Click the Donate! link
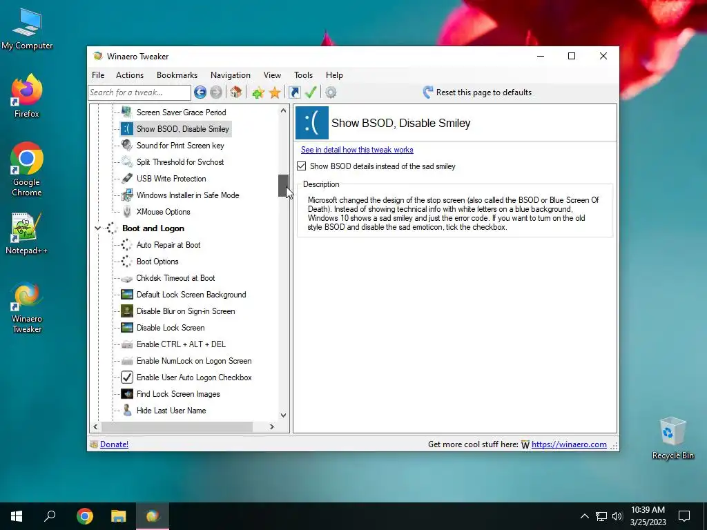This screenshot has height=530, width=707. [x=114, y=444]
